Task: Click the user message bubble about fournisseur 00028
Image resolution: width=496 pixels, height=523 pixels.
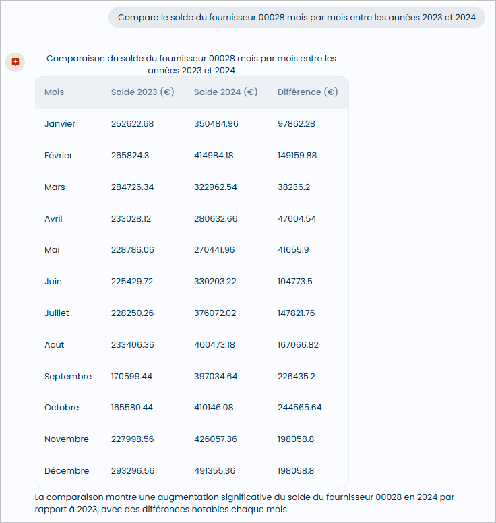Action: pos(297,18)
